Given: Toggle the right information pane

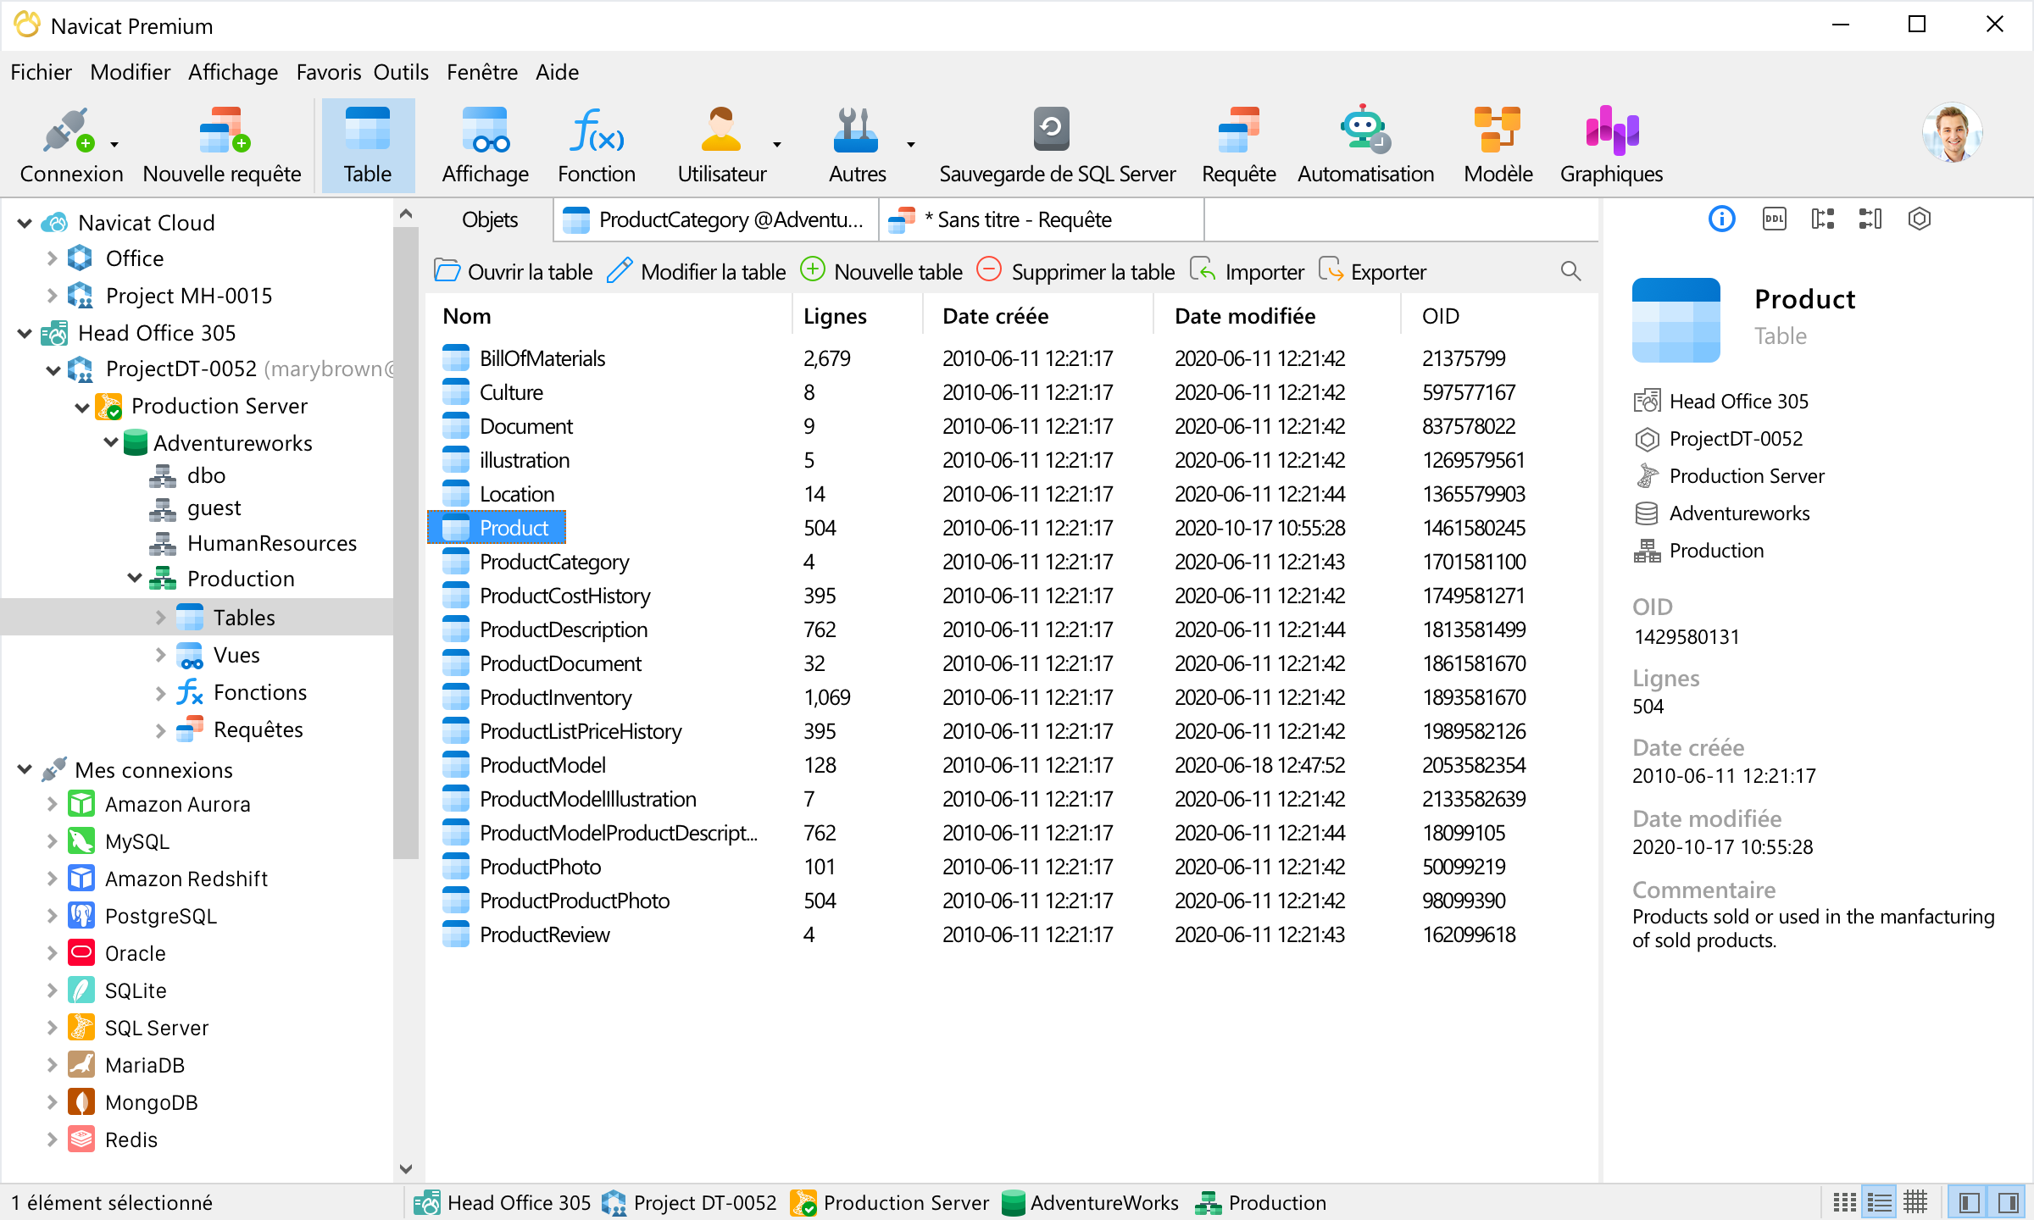Looking at the screenshot, I should [2007, 1202].
